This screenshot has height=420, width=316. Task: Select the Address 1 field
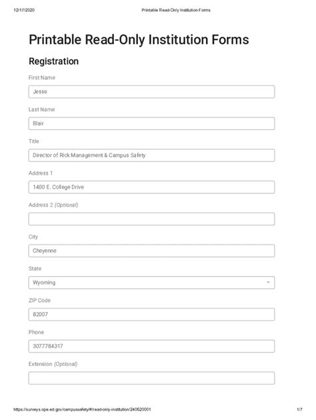coord(151,187)
